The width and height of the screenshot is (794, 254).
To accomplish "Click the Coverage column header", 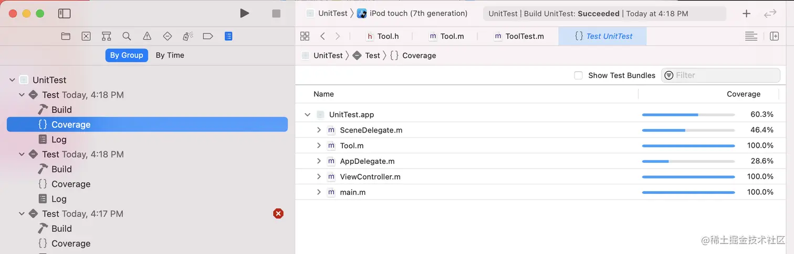I will coord(743,94).
